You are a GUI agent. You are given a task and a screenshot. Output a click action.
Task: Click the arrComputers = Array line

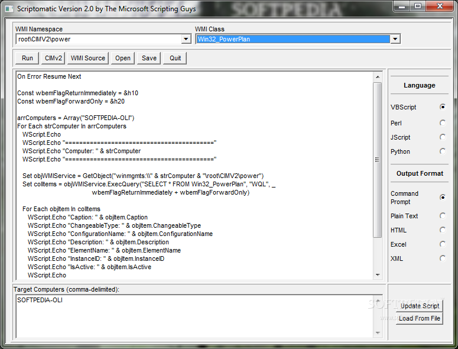(x=76, y=118)
